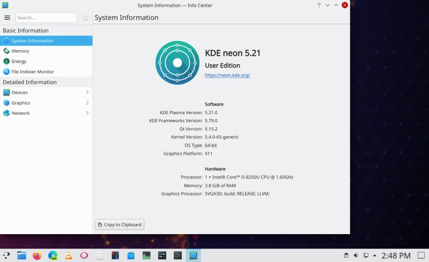Minimize the Info Center window
Image resolution: width=429 pixels, height=262 pixels.
click(x=327, y=5)
